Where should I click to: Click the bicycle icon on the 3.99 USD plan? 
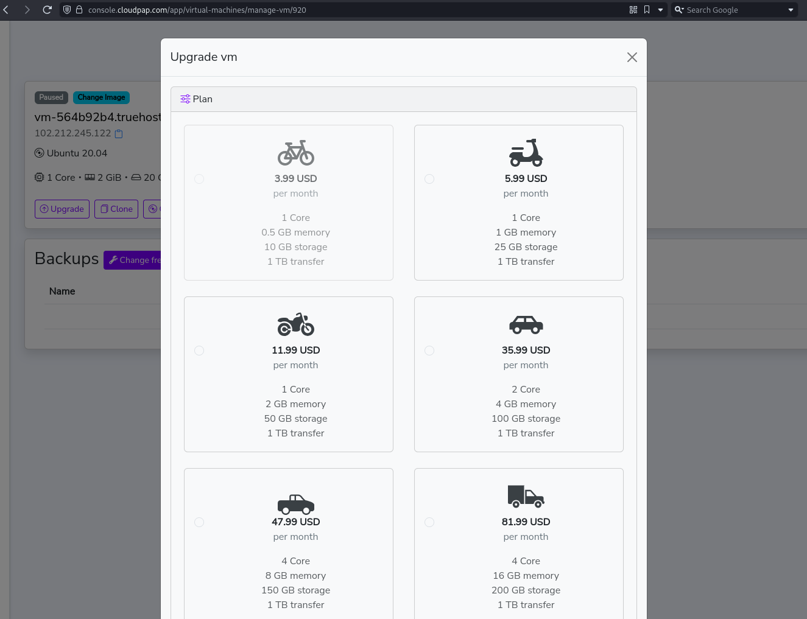pos(295,153)
